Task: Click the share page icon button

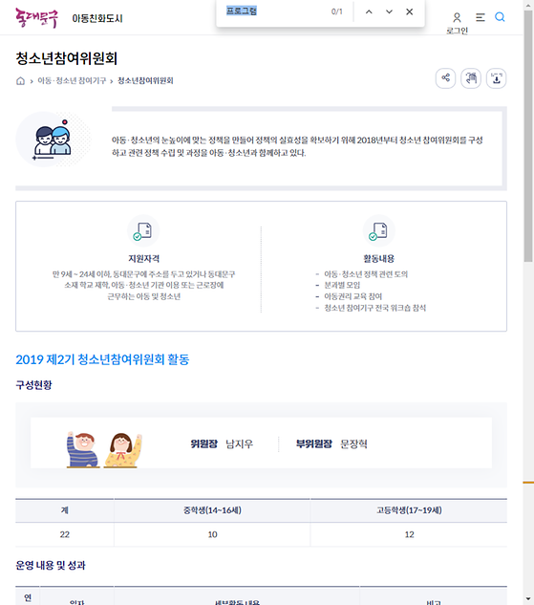Action: (445, 78)
